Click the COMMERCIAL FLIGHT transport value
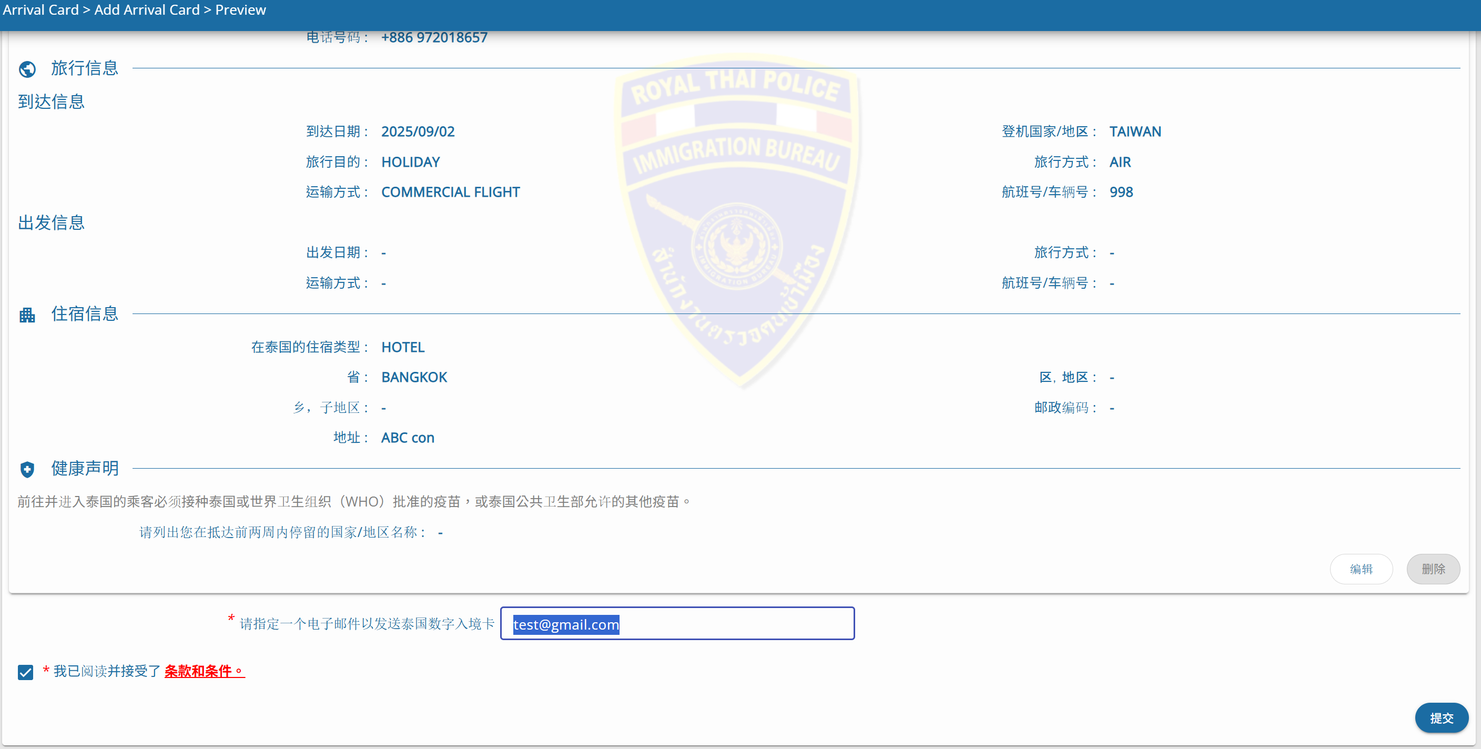This screenshot has height=749, width=1481. click(x=451, y=192)
